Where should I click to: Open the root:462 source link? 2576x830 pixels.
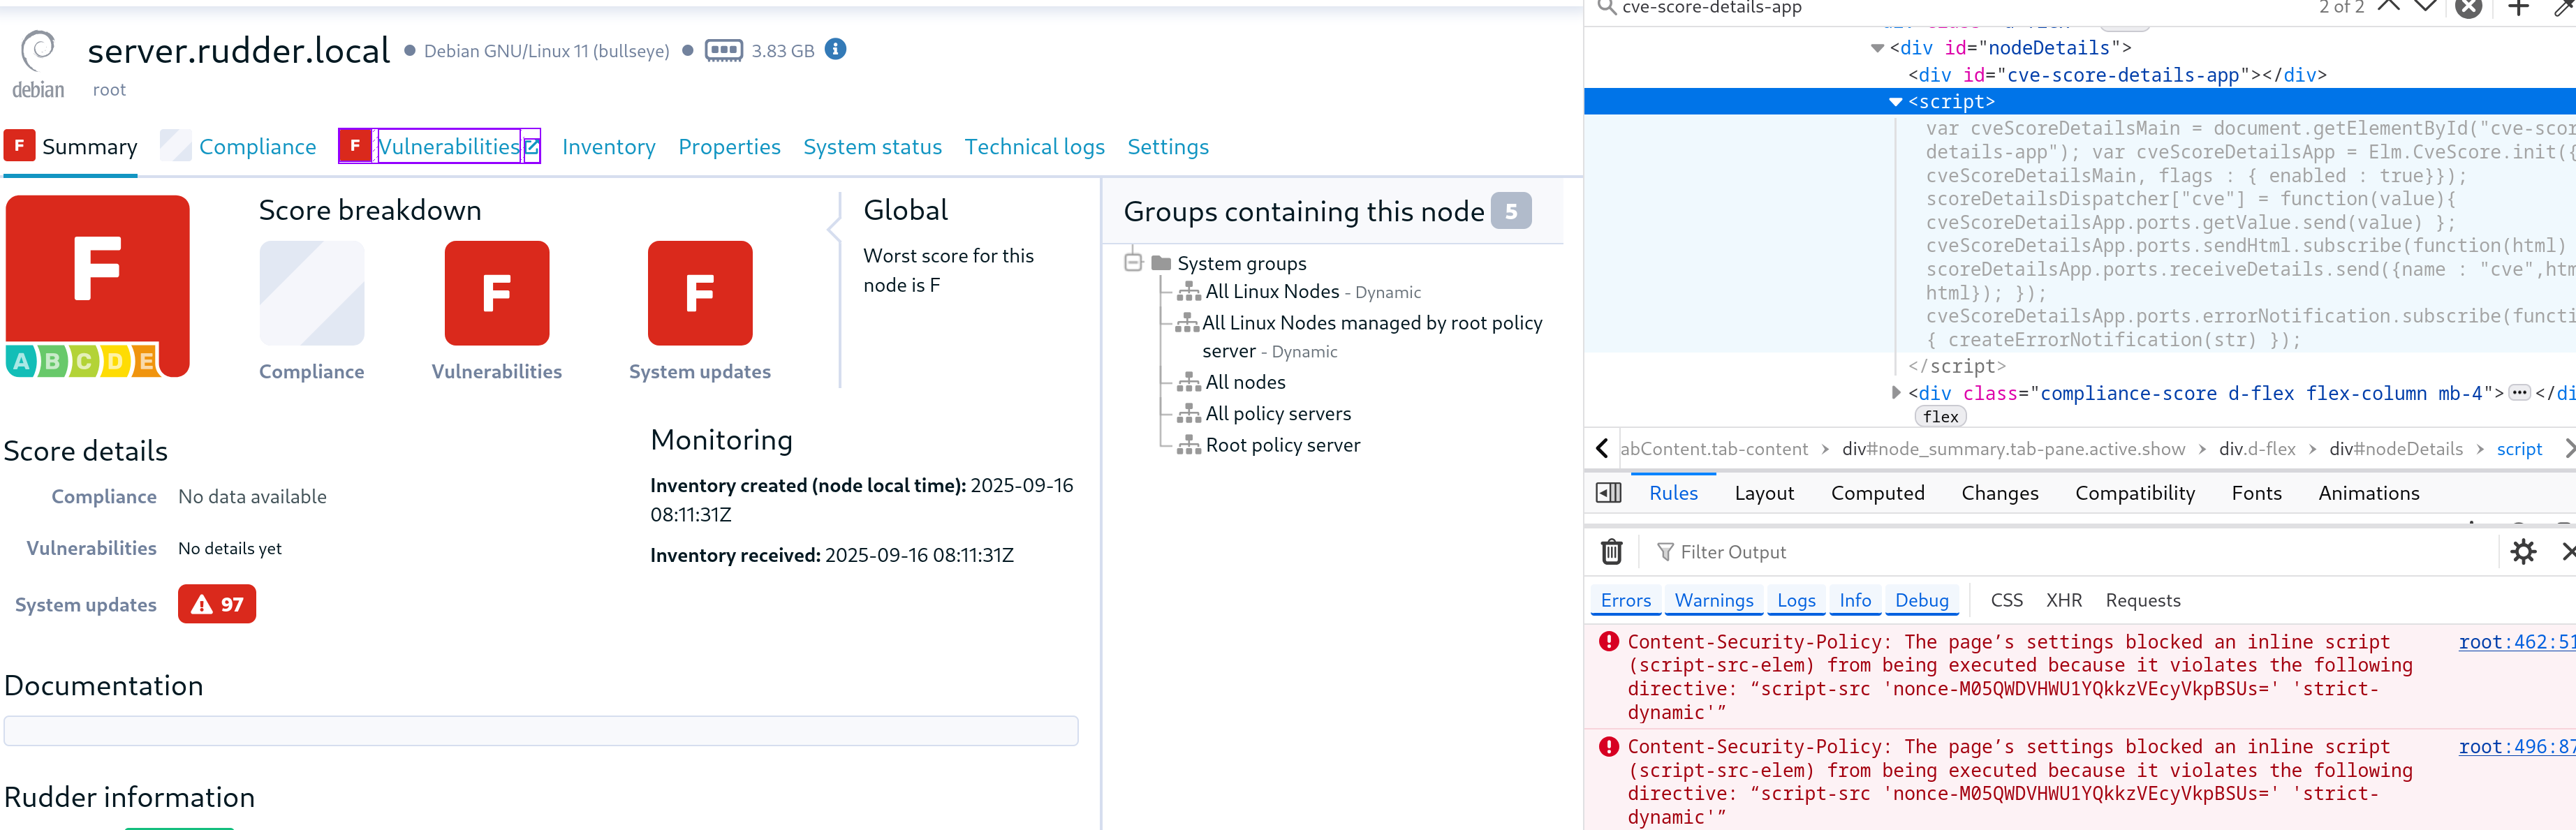pos(2517,642)
